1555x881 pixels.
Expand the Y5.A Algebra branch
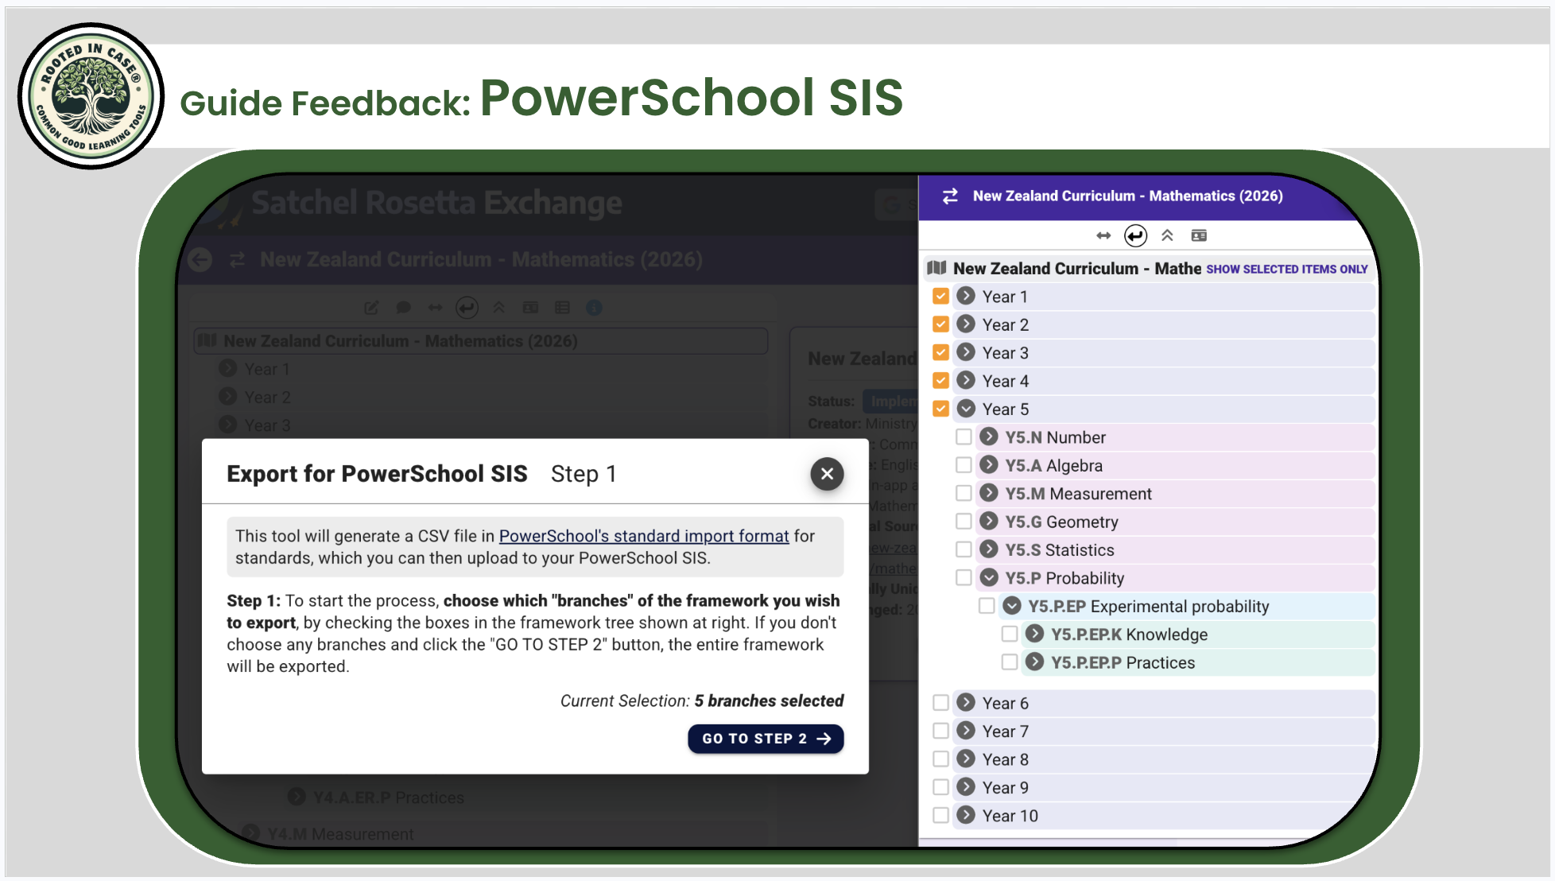(989, 465)
